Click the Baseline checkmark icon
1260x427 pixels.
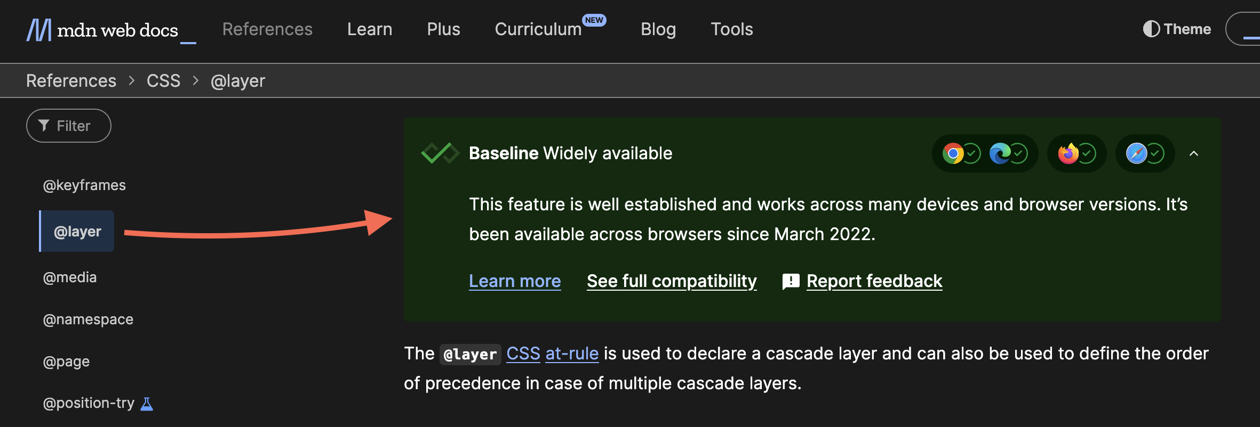(440, 153)
